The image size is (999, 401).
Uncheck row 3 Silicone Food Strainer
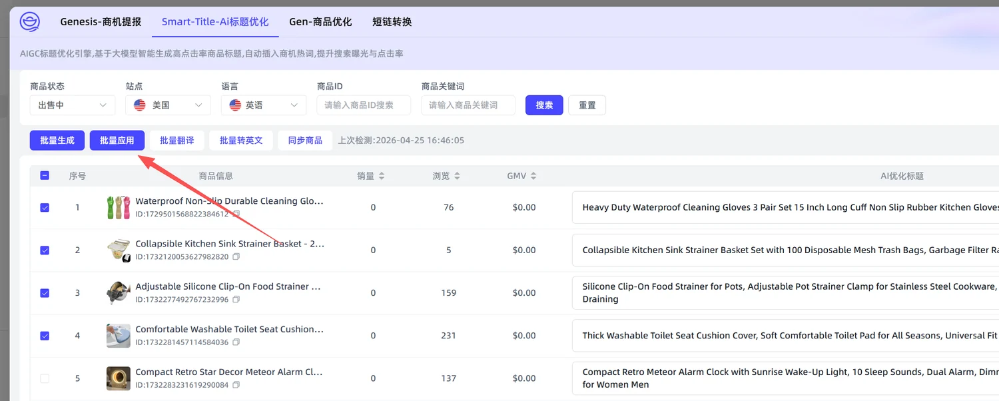(x=45, y=292)
